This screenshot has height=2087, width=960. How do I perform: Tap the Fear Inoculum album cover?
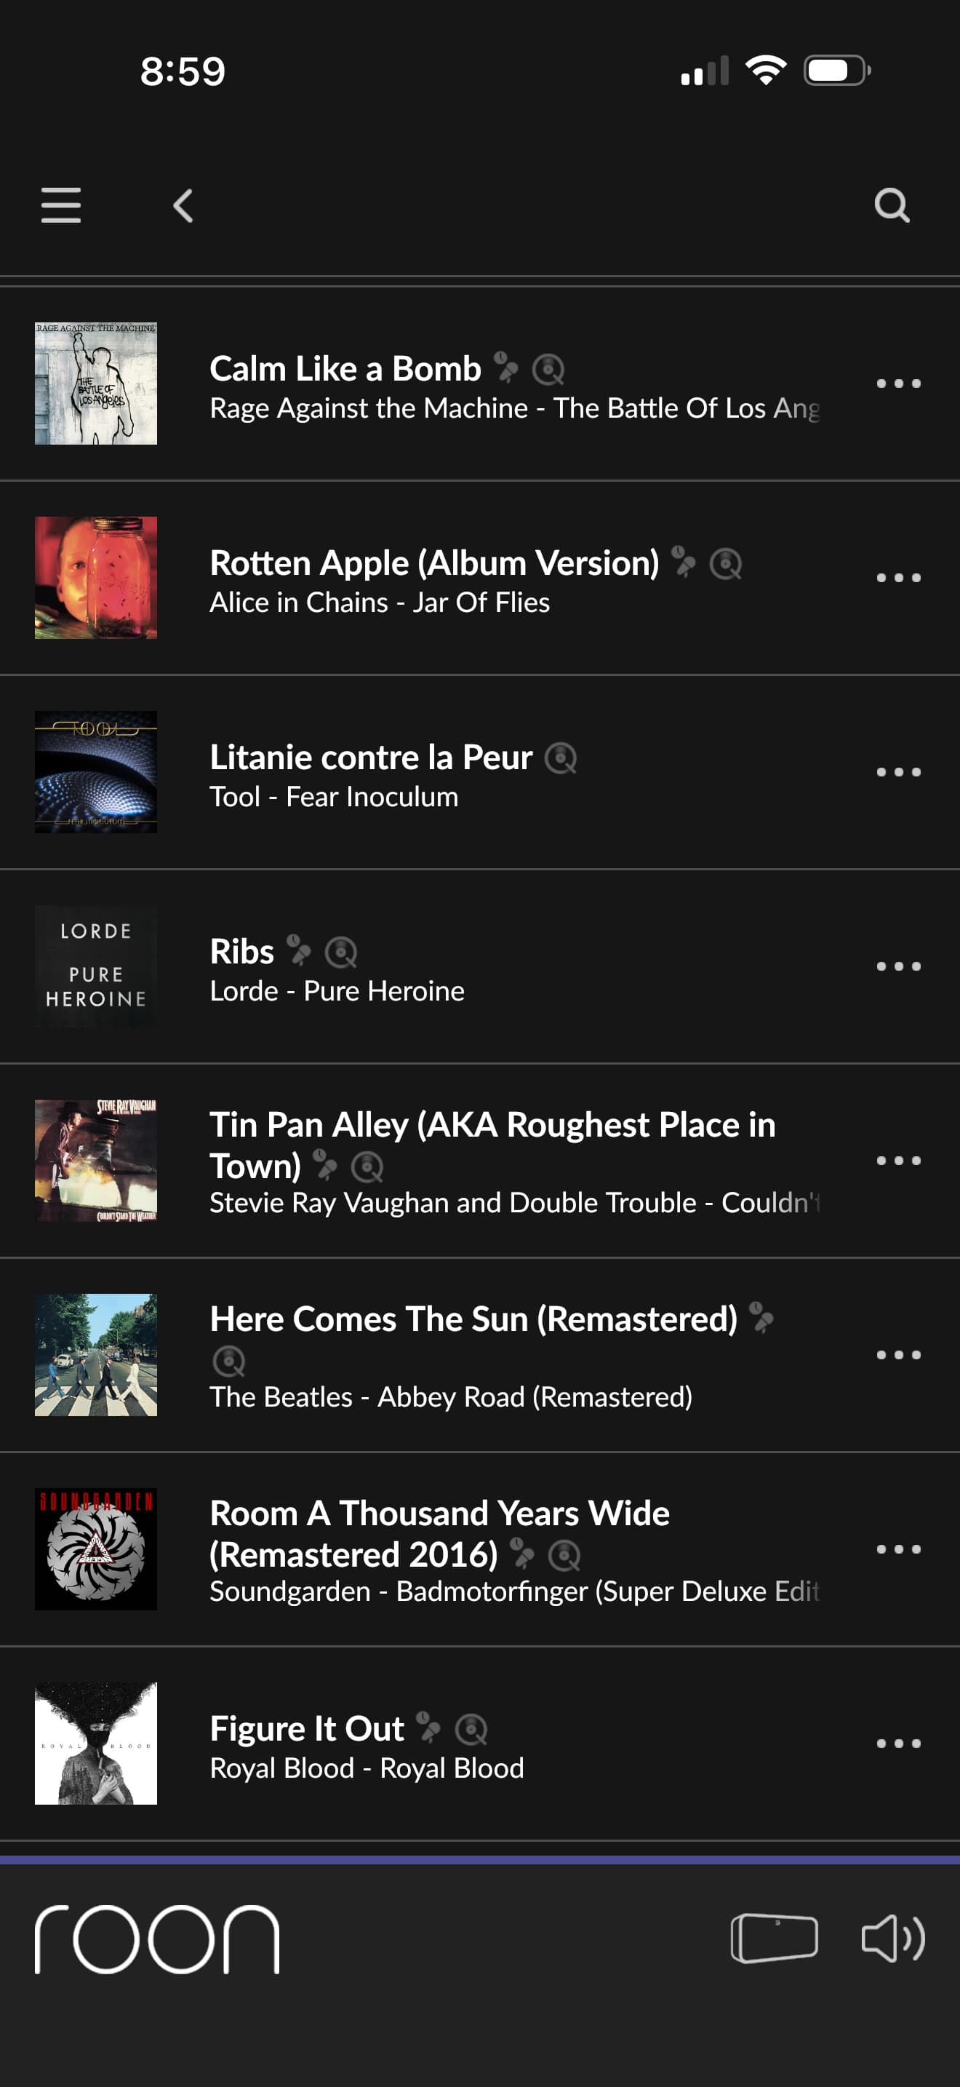click(95, 772)
